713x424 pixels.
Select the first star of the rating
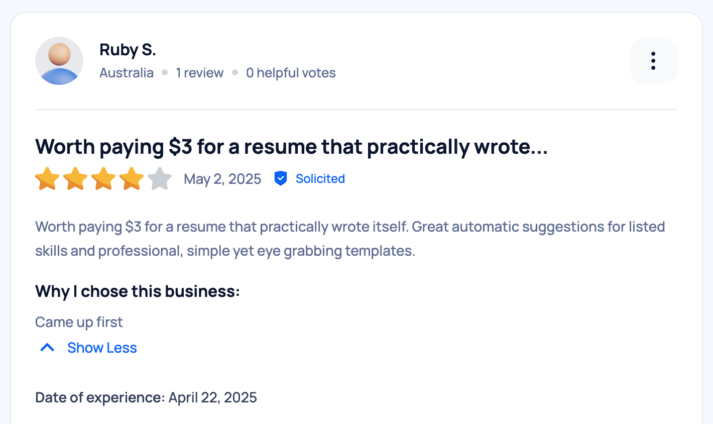pos(47,178)
